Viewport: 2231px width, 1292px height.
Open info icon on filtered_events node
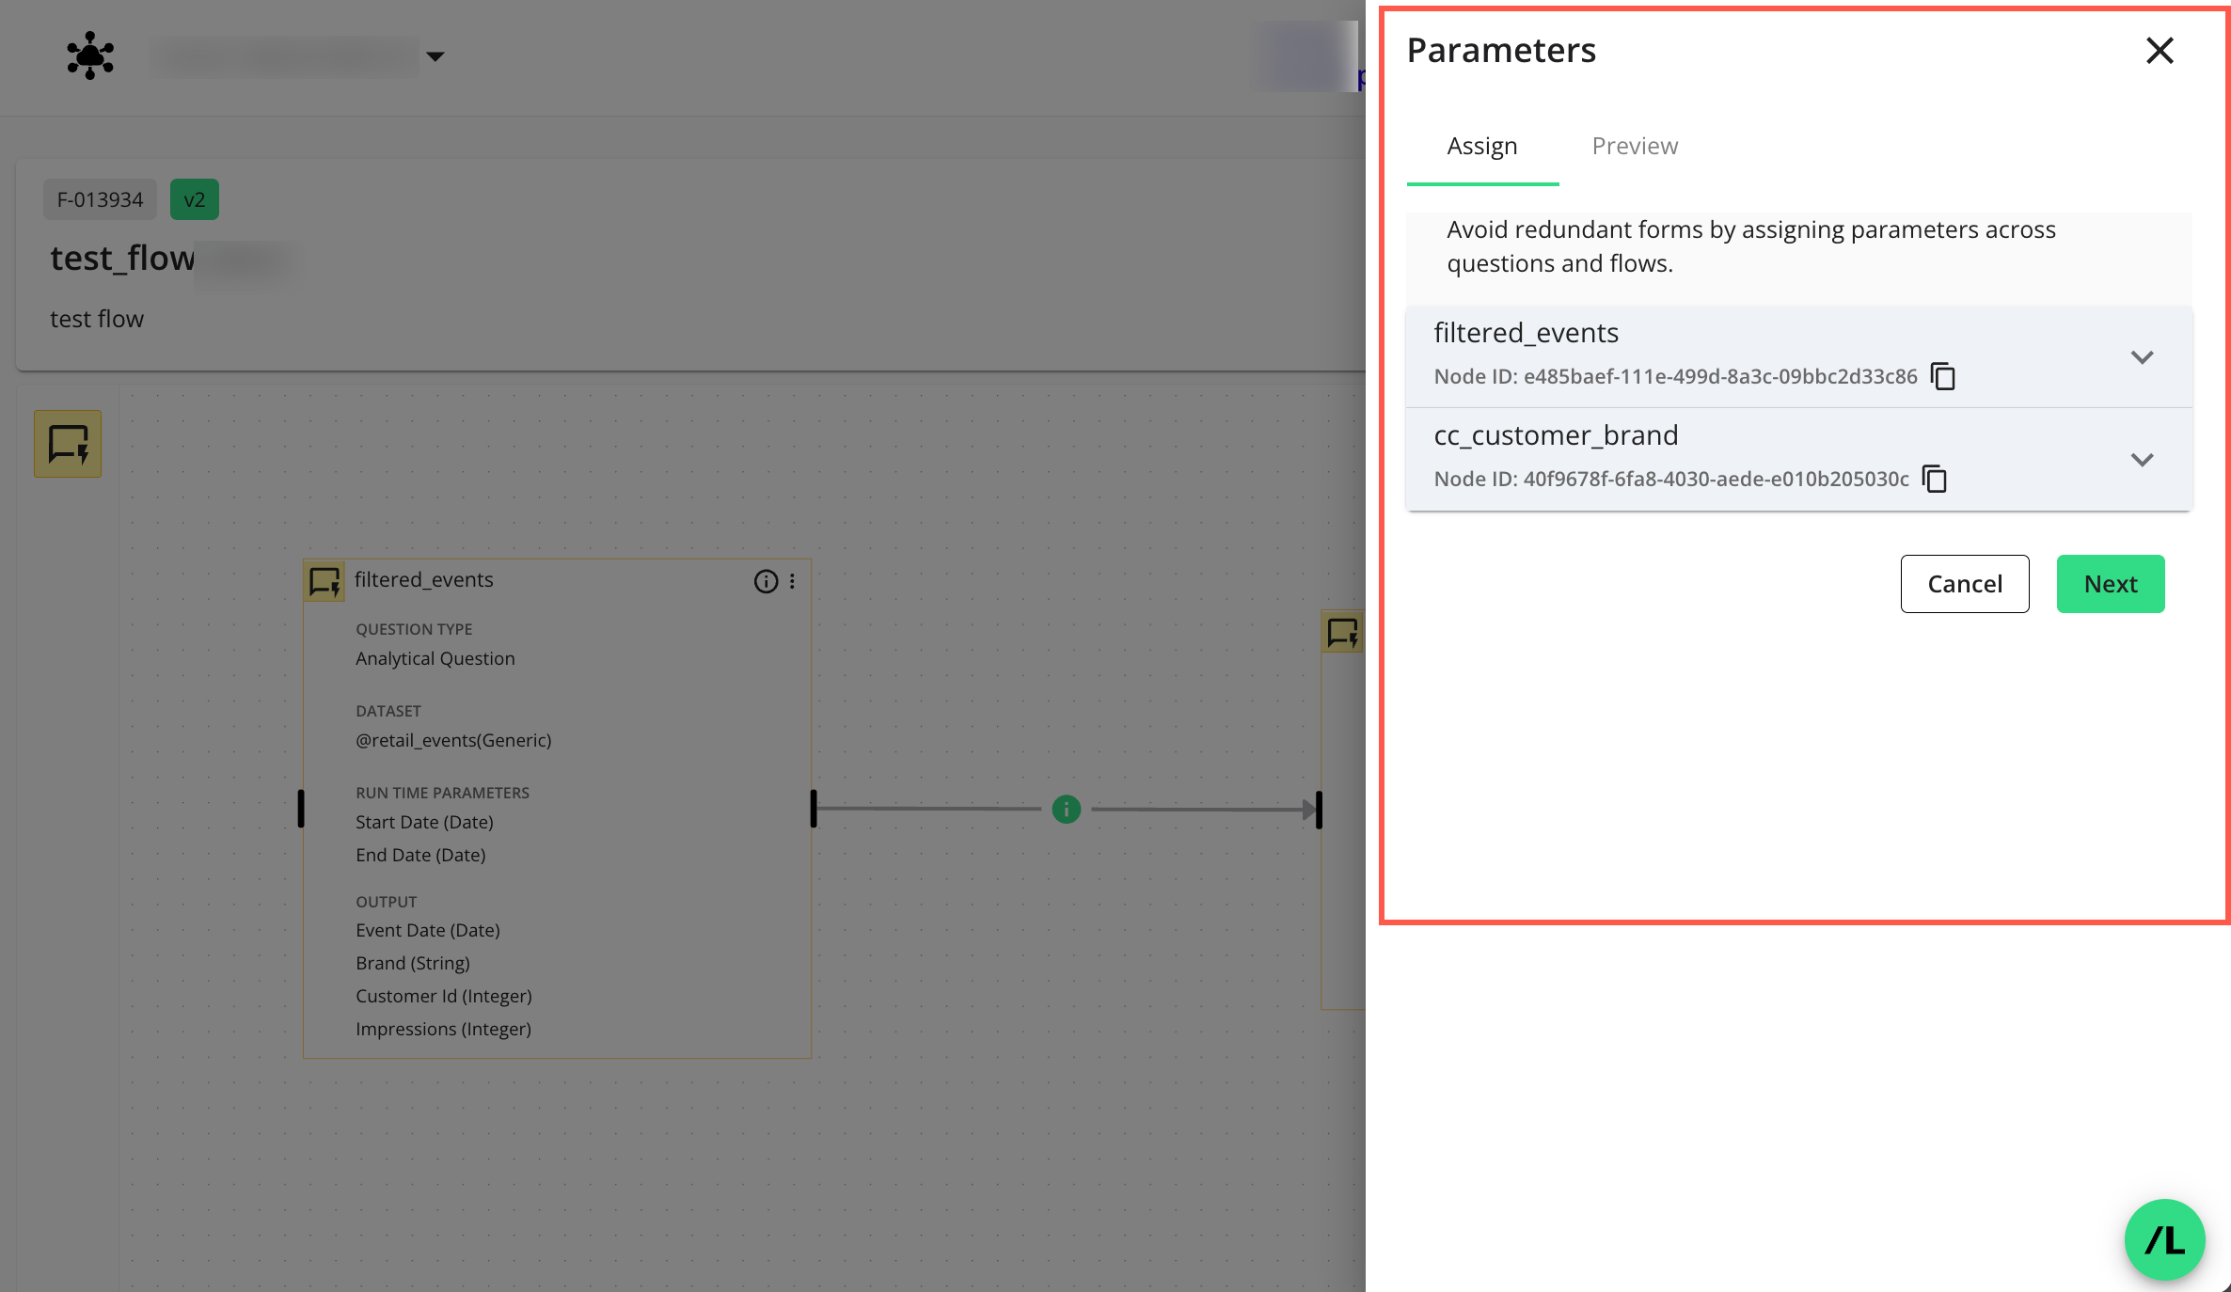[x=766, y=581]
